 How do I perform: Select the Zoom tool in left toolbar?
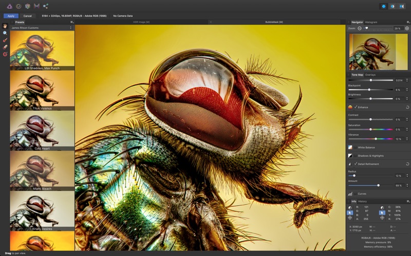click(5, 33)
